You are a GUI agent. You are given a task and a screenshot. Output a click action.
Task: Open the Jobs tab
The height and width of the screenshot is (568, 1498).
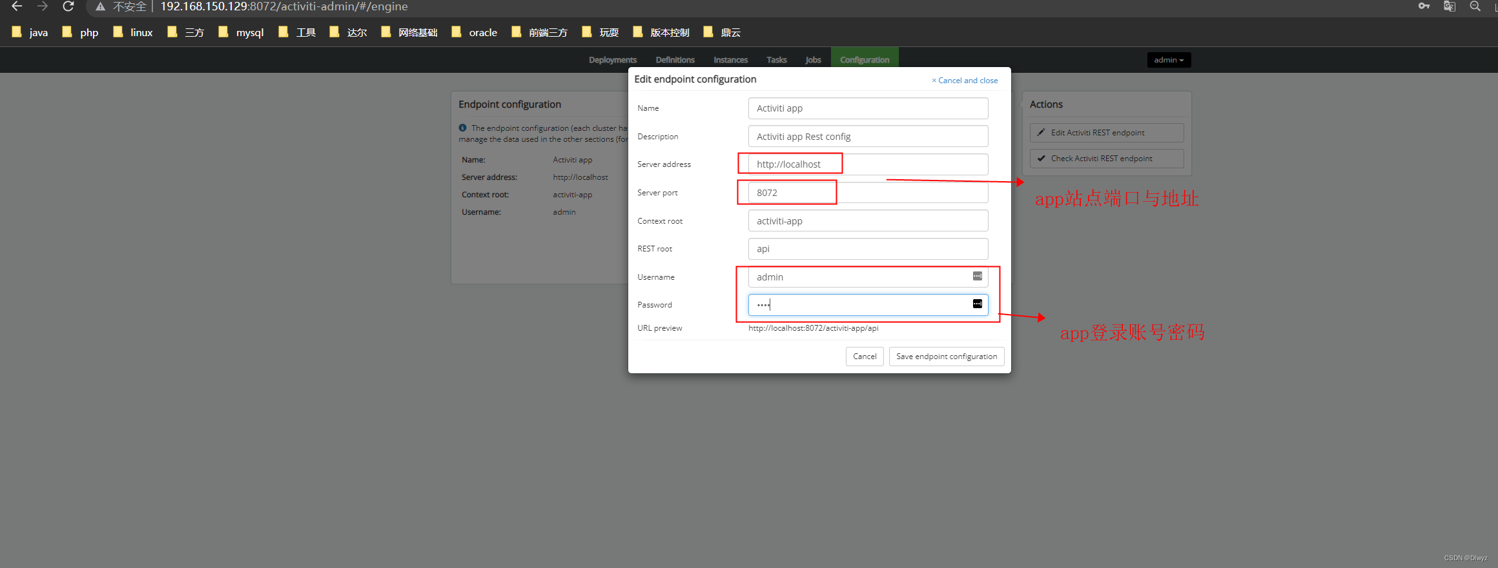[813, 60]
